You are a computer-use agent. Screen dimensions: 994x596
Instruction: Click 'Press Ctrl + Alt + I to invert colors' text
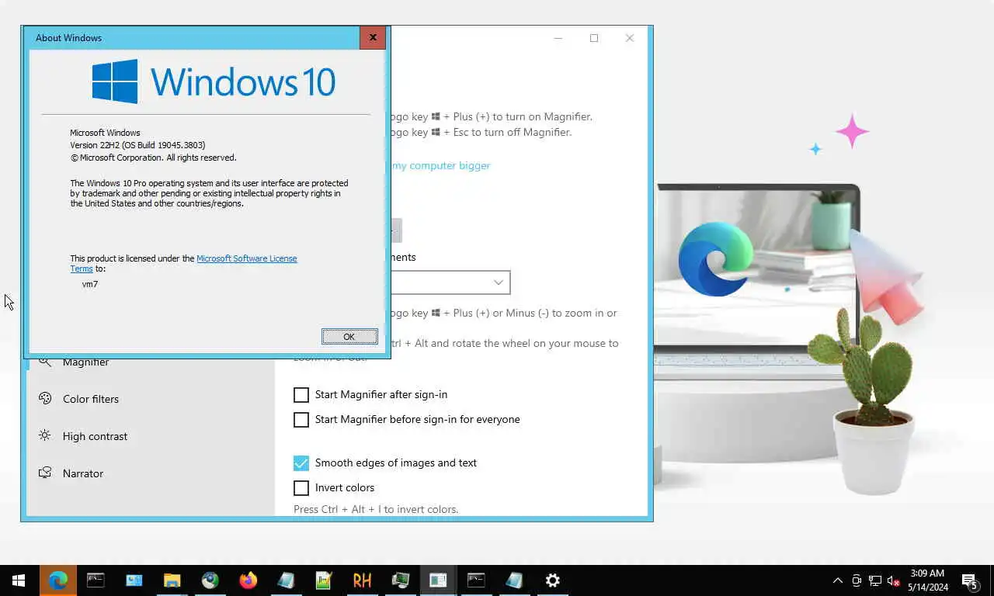pyautogui.click(x=376, y=510)
